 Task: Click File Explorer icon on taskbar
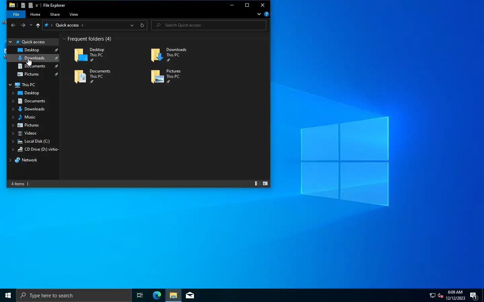pyautogui.click(x=173, y=295)
